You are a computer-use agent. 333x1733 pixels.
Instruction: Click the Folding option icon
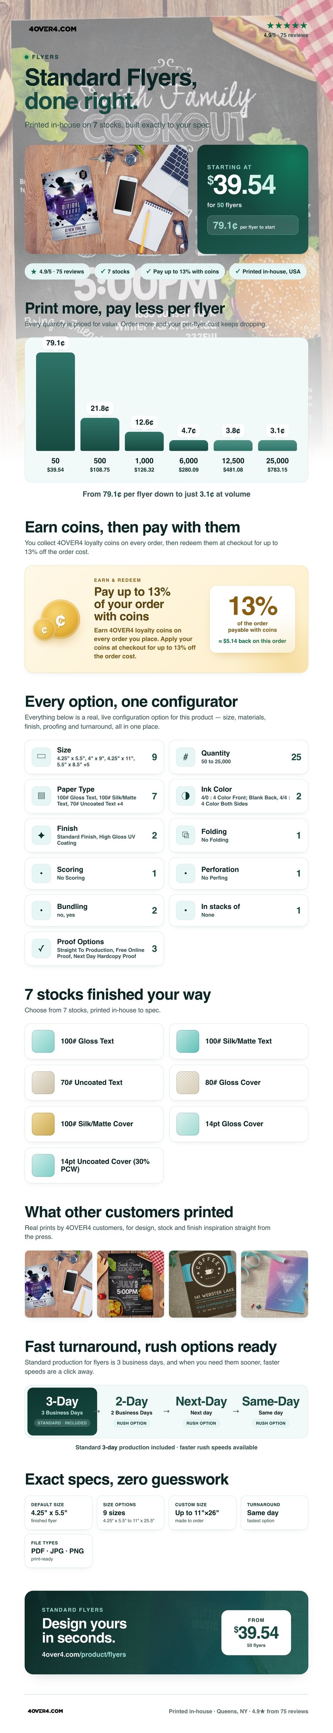pos(186,836)
